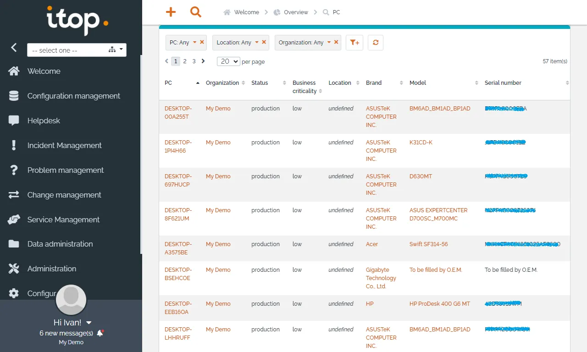The height and width of the screenshot is (352, 587).
Task: Sort by the Serial number column header
Action: pos(526,83)
